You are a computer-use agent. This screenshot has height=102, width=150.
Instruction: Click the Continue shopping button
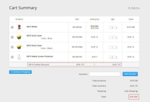click(x=20, y=72)
